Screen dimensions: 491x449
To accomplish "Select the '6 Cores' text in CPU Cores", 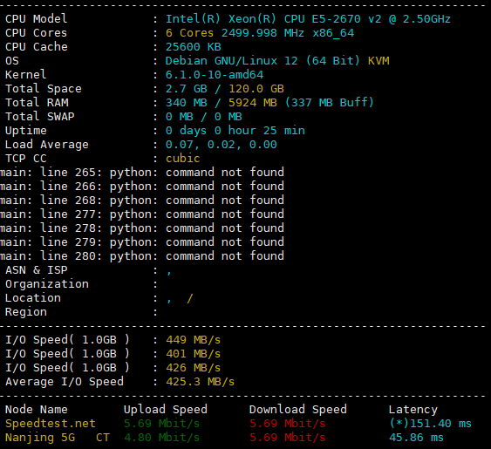I will coord(189,33).
